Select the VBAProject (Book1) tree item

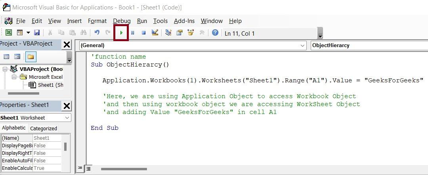pos(41,69)
